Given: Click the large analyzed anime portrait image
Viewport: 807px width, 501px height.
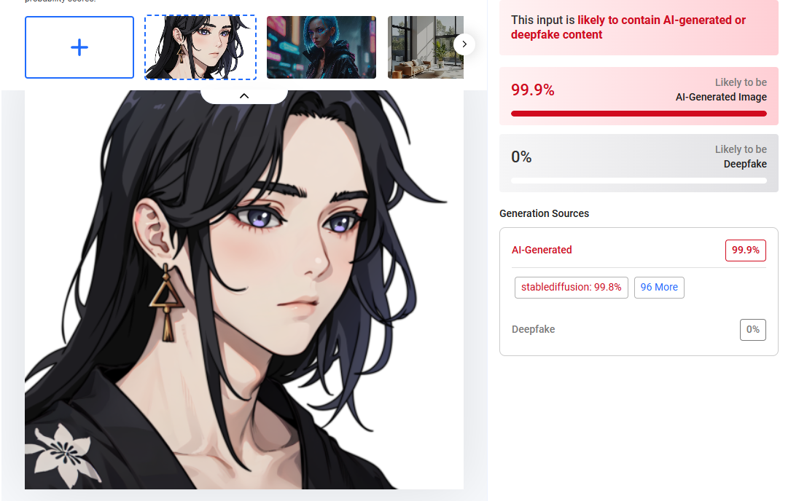Looking at the screenshot, I should [x=244, y=290].
